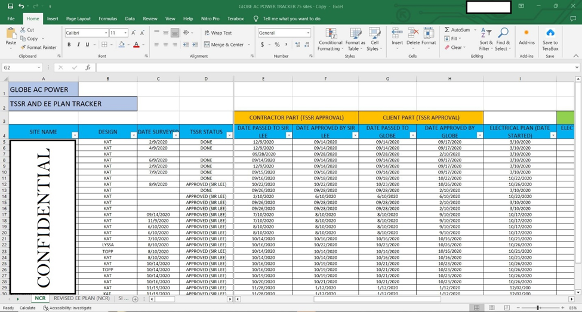Click the Name Box showing G2
Viewport: 582px width, 312px height.
point(18,67)
